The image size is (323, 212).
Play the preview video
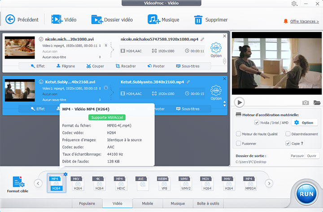(240, 102)
